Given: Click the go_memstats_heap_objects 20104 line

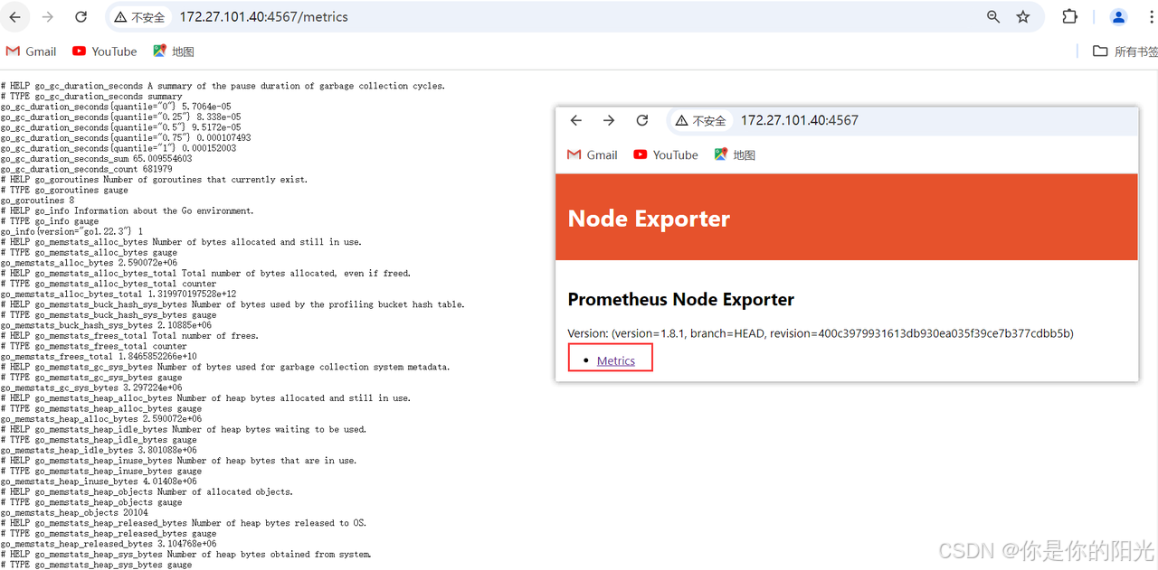Looking at the screenshot, I should click(74, 512).
